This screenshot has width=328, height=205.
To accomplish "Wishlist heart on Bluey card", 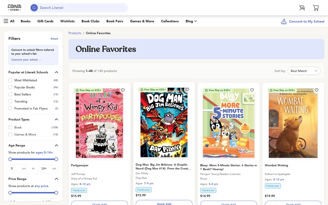I will 252,90.
